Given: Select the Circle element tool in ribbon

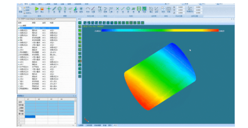Looking at the screenshot, I should pyautogui.click(x=60, y=9).
